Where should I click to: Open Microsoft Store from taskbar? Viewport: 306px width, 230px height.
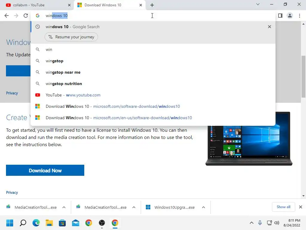62,223
